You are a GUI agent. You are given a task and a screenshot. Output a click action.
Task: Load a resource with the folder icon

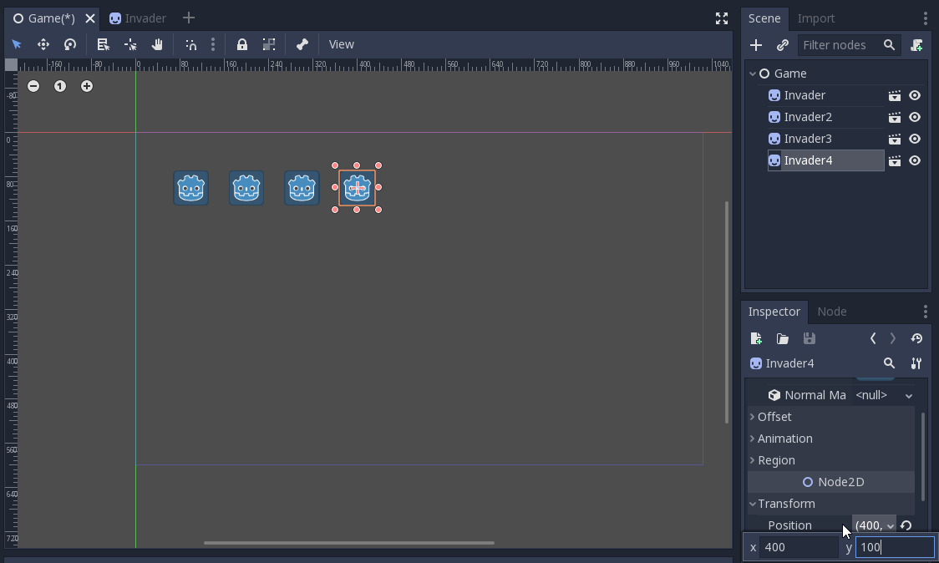[782, 338]
